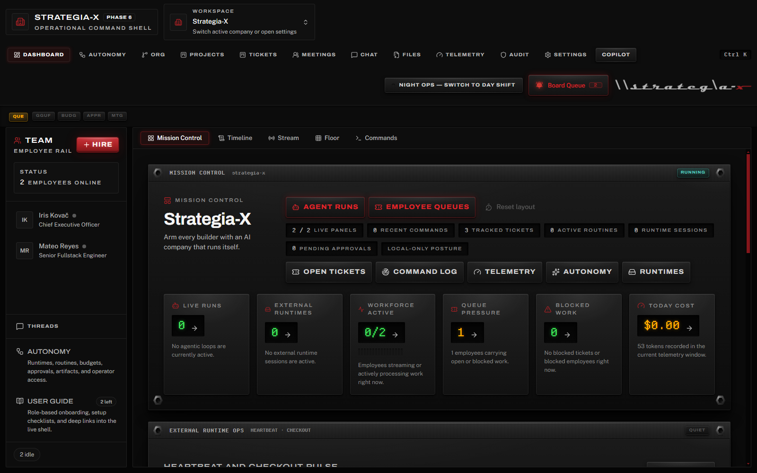Open the Org nav item

153,55
